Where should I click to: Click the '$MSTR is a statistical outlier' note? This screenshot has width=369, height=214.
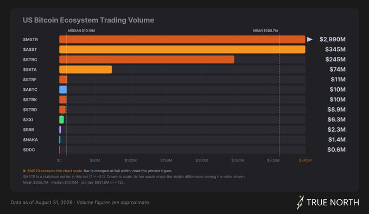(134, 177)
